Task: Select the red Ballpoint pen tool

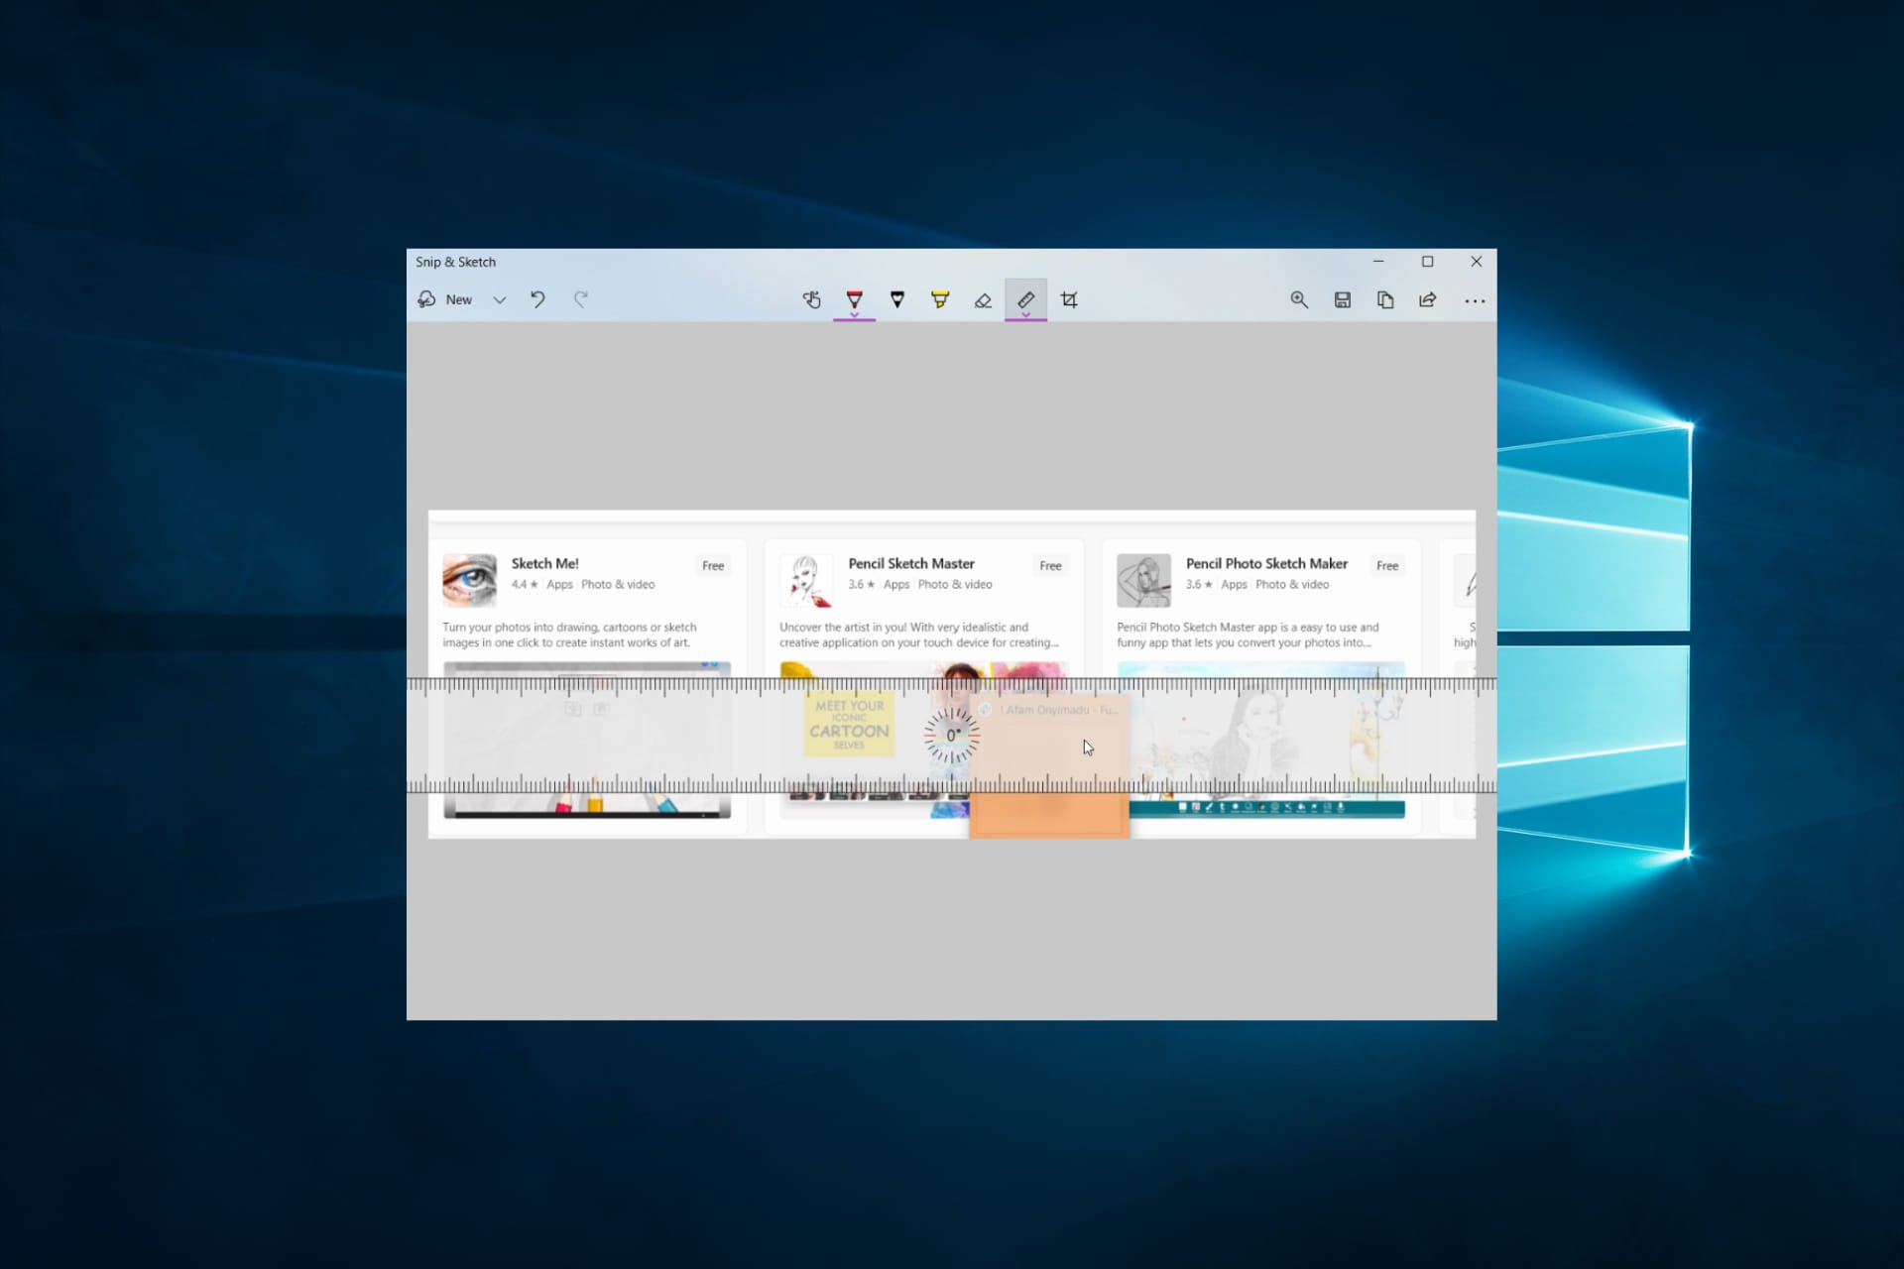Action: (855, 299)
